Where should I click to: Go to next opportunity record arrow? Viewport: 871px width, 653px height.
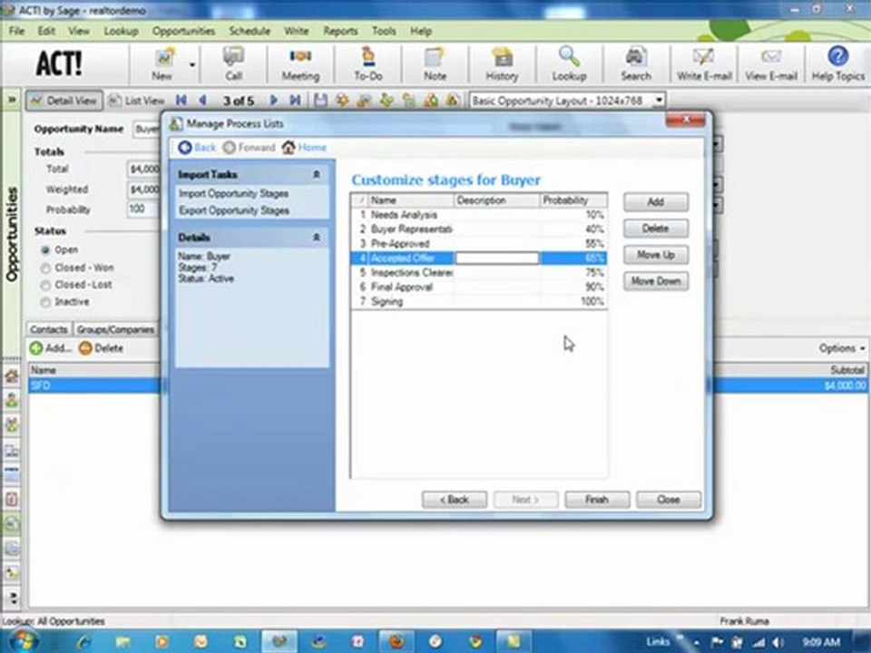tap(273, 101)
